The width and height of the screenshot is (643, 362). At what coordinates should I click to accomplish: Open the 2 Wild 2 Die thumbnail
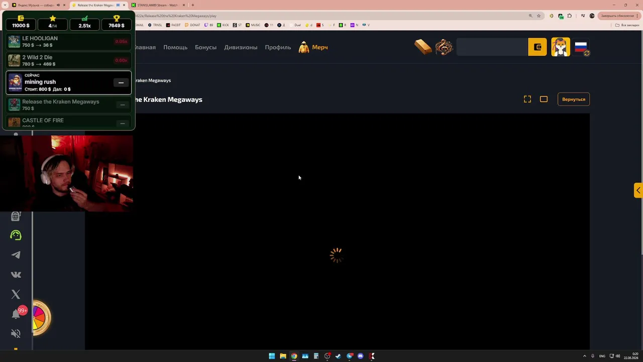14,61
